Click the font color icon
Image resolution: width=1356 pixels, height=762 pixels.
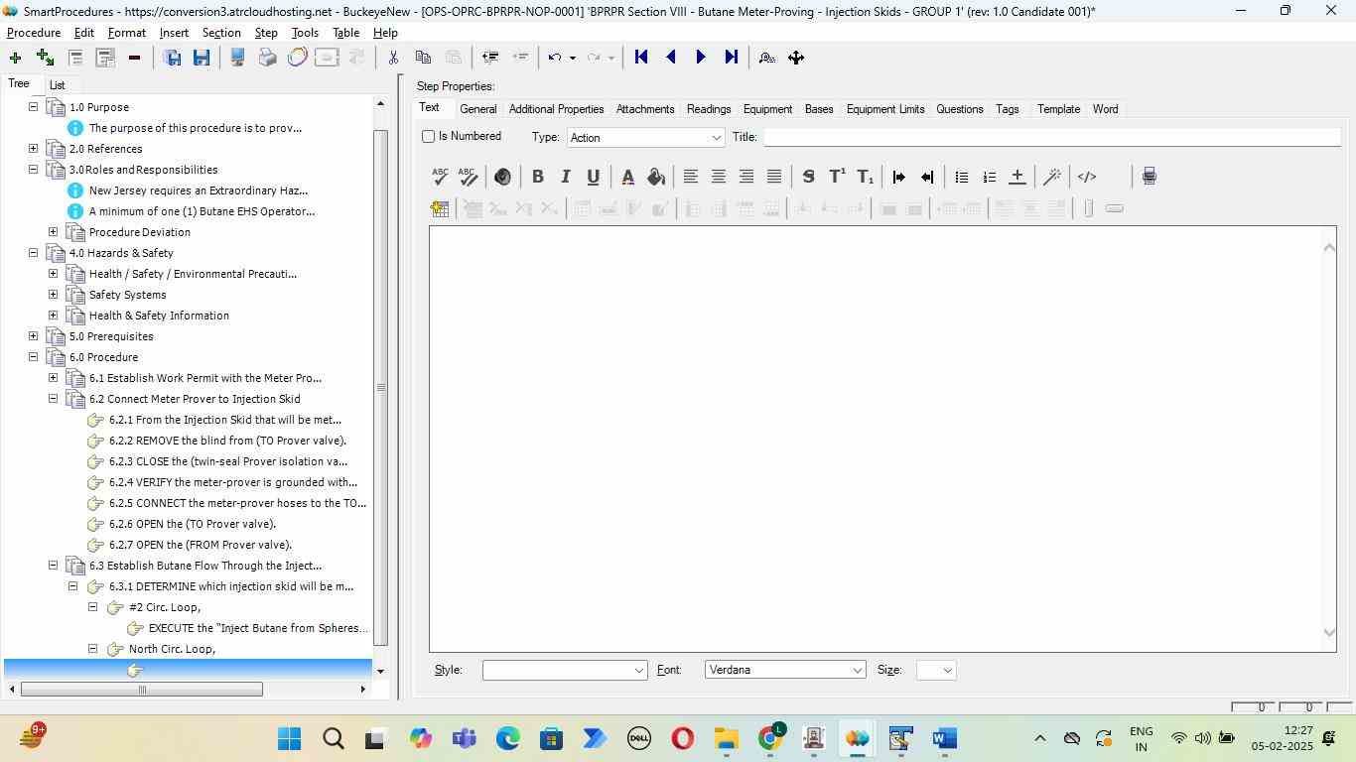[627, 177]
